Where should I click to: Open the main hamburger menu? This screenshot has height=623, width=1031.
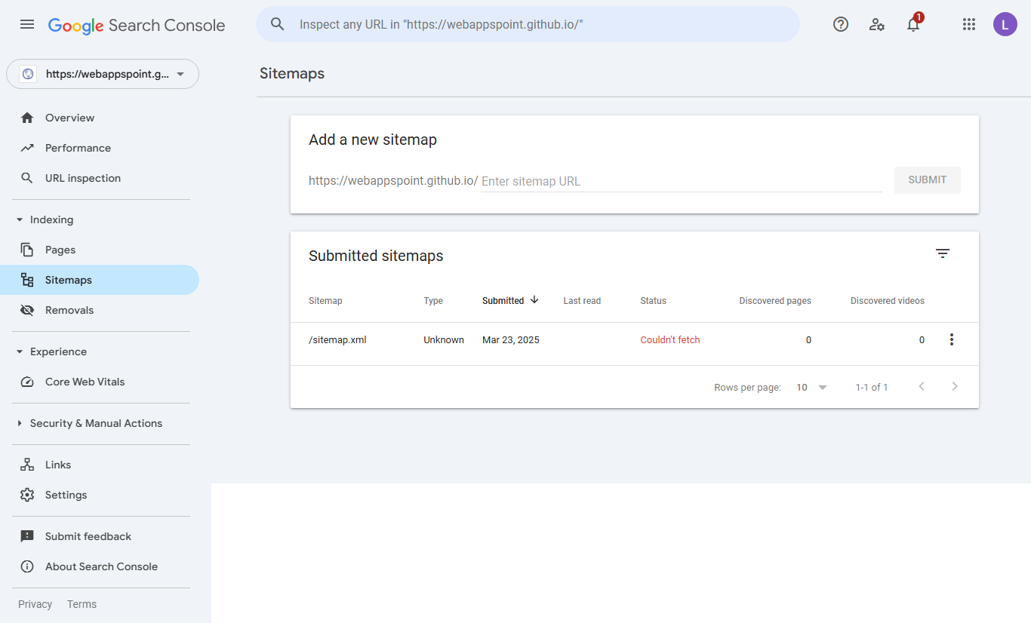click(27, 24)
